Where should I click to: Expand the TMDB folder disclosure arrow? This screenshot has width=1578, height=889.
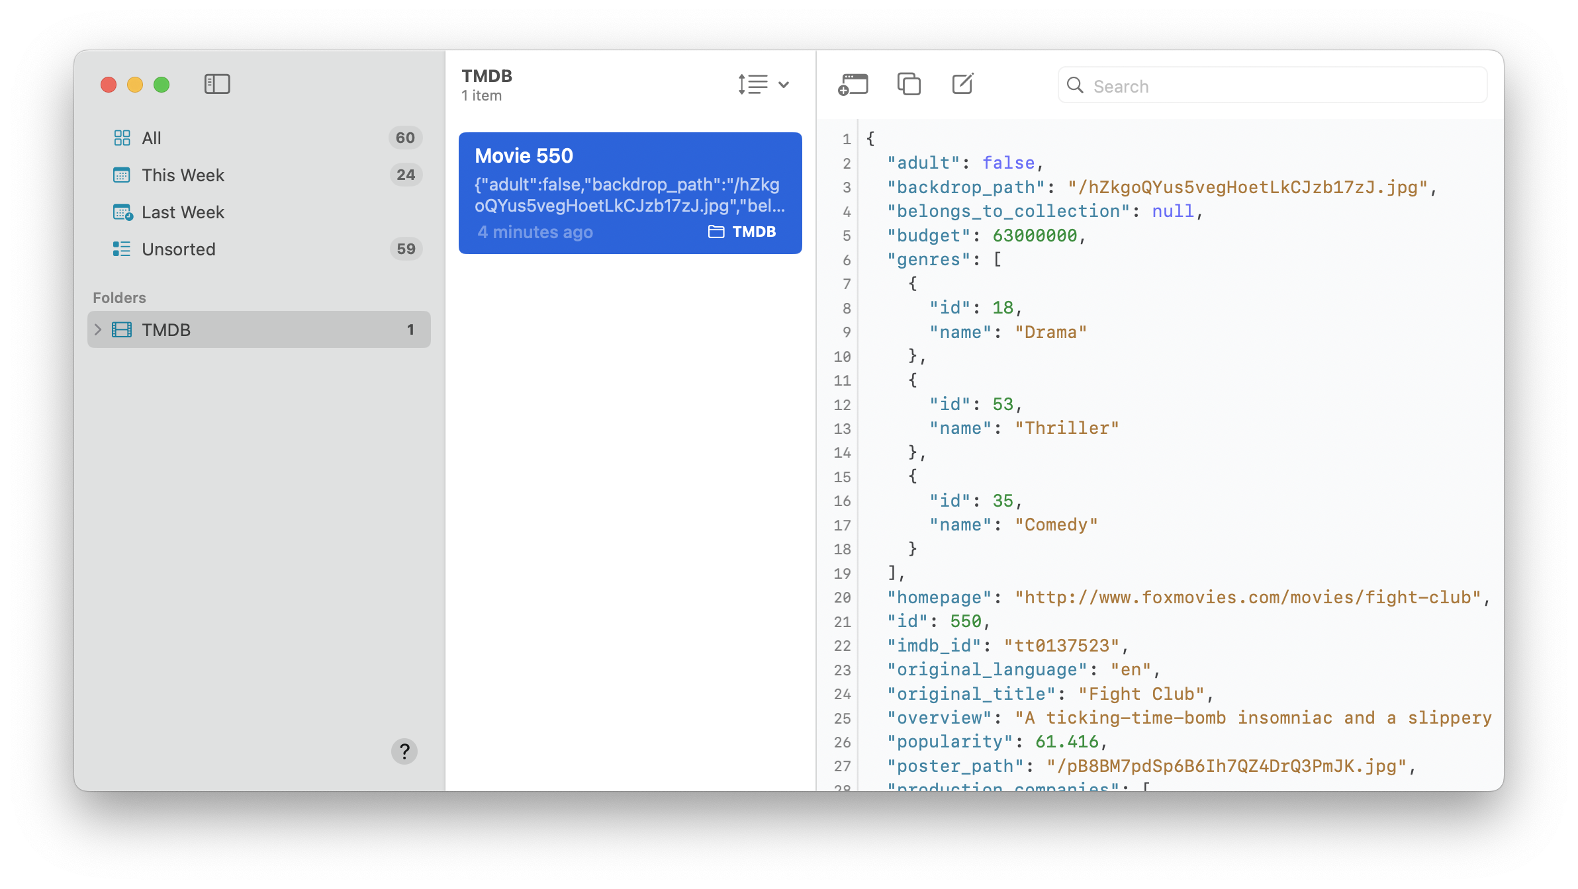(98, 329)
